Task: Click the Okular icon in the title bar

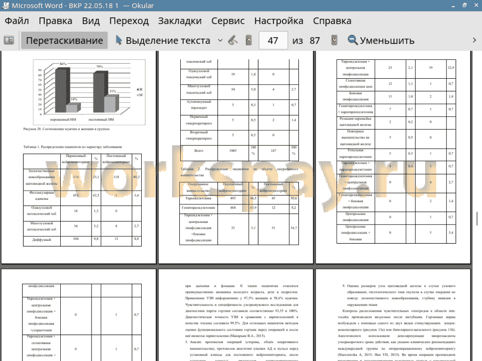Action: [x=5, y=5]
